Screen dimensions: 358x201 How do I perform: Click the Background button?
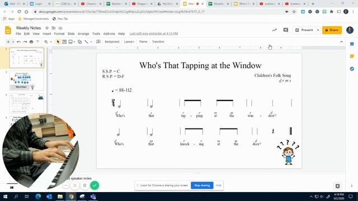click(112, 42)
